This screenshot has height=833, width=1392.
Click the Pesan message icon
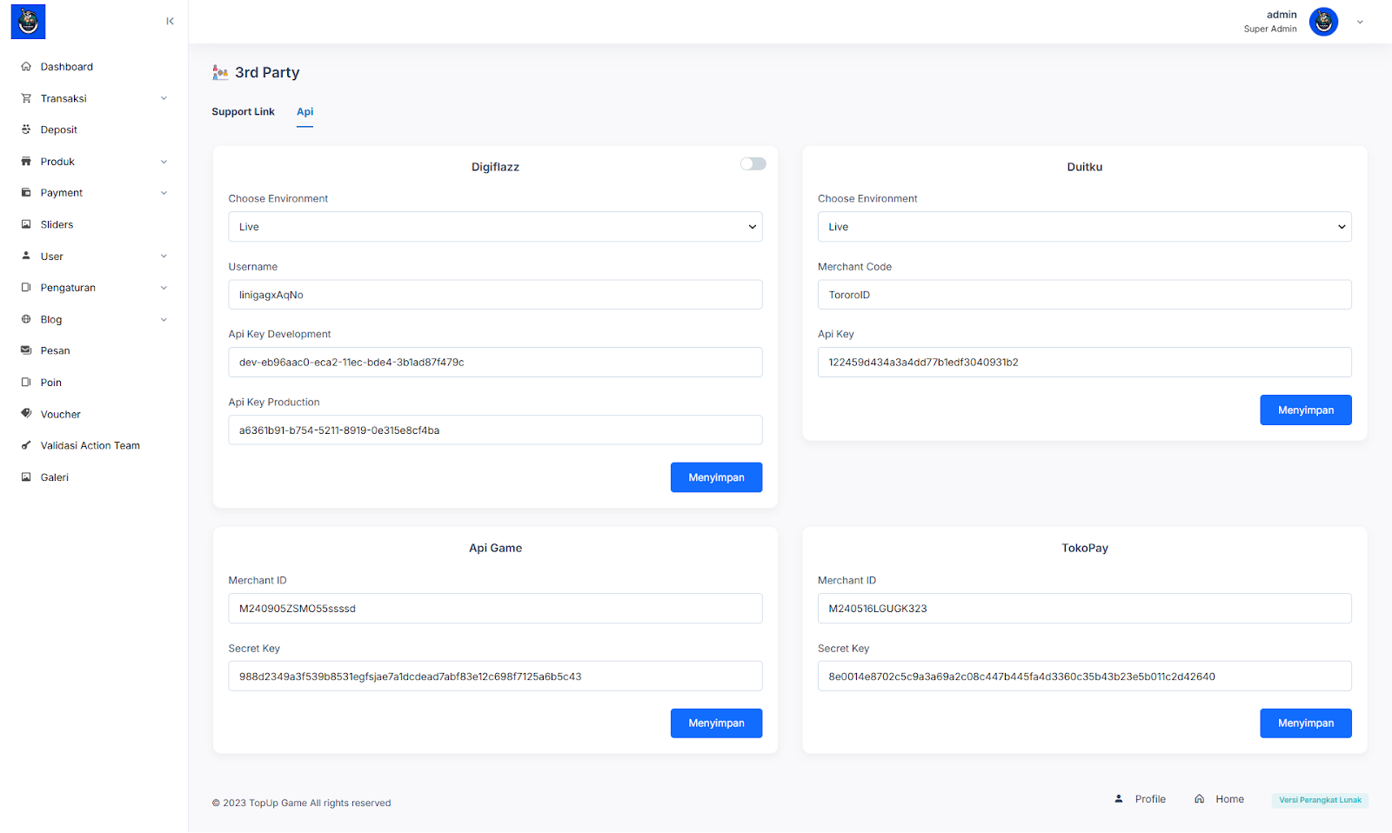[x=26, y=350]
